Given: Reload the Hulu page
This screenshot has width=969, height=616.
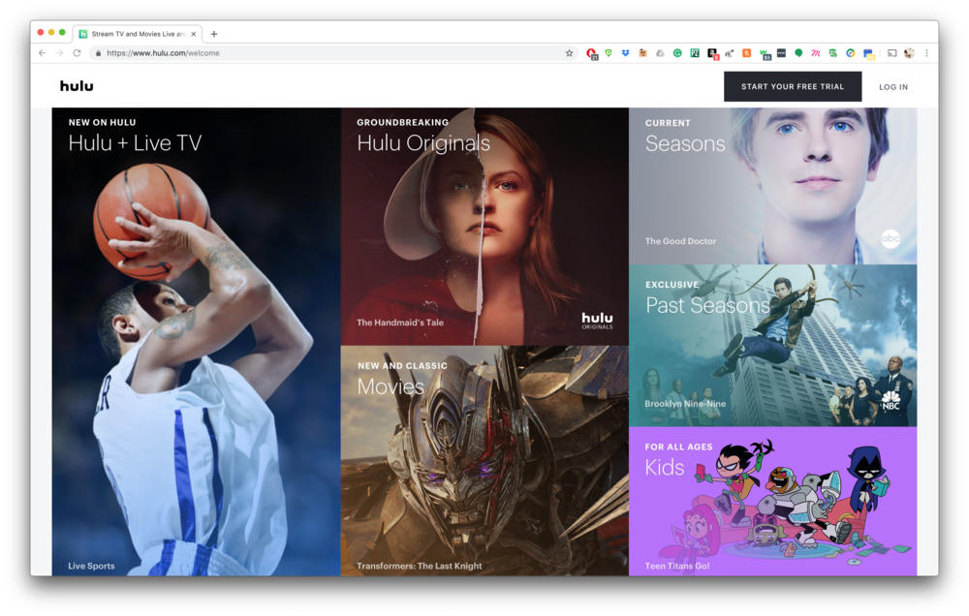Looking at the screenshot, I should click(77, 53).
